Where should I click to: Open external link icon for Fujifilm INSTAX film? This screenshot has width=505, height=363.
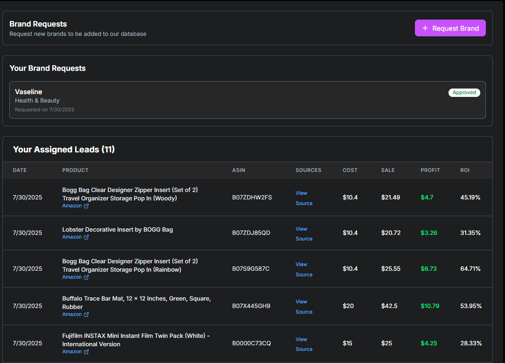(x=86, y=352)
